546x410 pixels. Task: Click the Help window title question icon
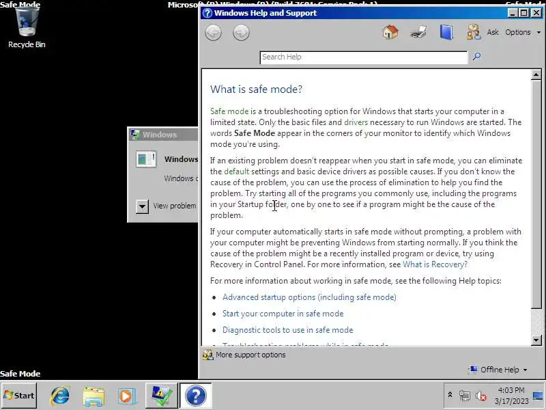[x=207, y=13]
